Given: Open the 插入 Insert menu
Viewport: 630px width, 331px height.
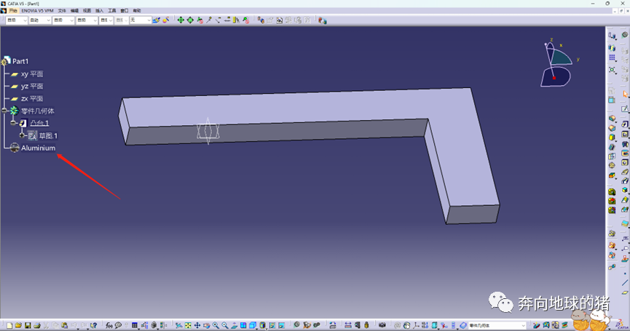Looking at the screenshot, I should [x=99, y=11].
